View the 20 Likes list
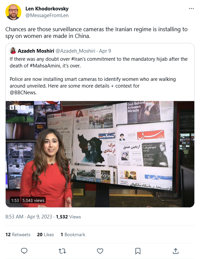 coord(45,235)
